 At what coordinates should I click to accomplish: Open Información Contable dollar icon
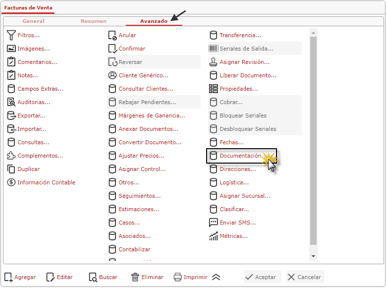pyautogui.click(x=11, y=182)
